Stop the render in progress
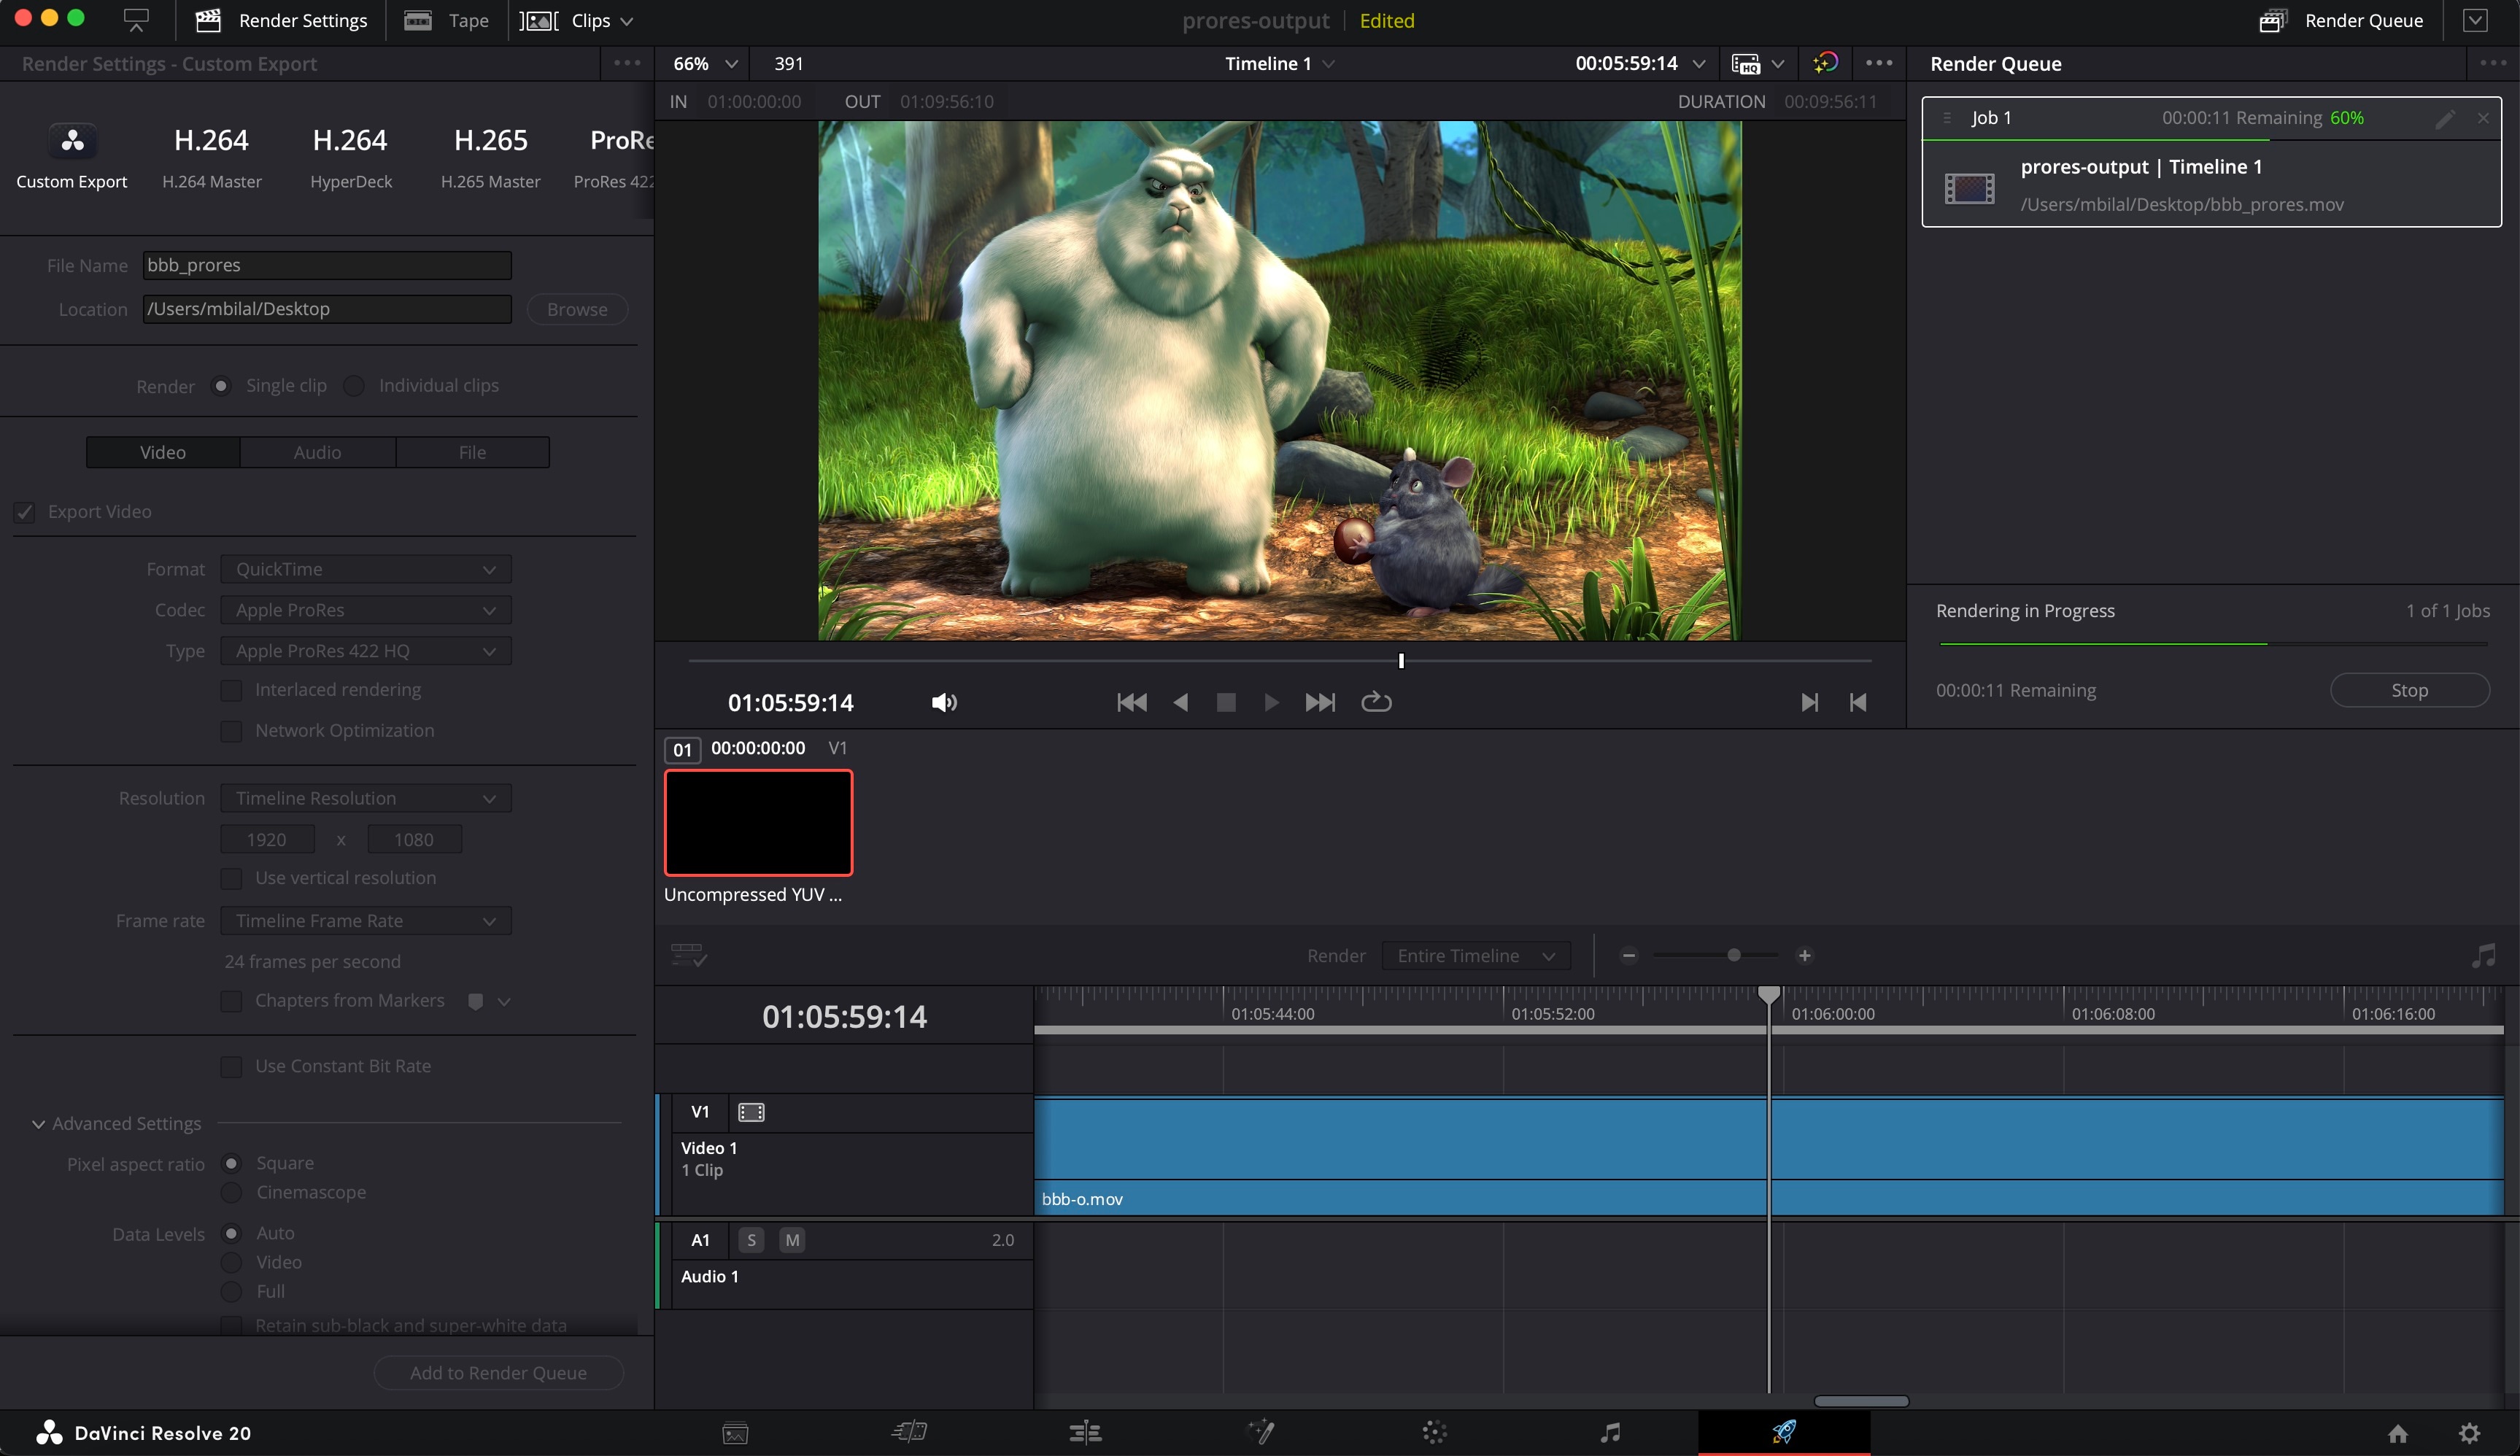Image resolution: width=2520 pixels, height=1456 pixels. [2409, 690]
